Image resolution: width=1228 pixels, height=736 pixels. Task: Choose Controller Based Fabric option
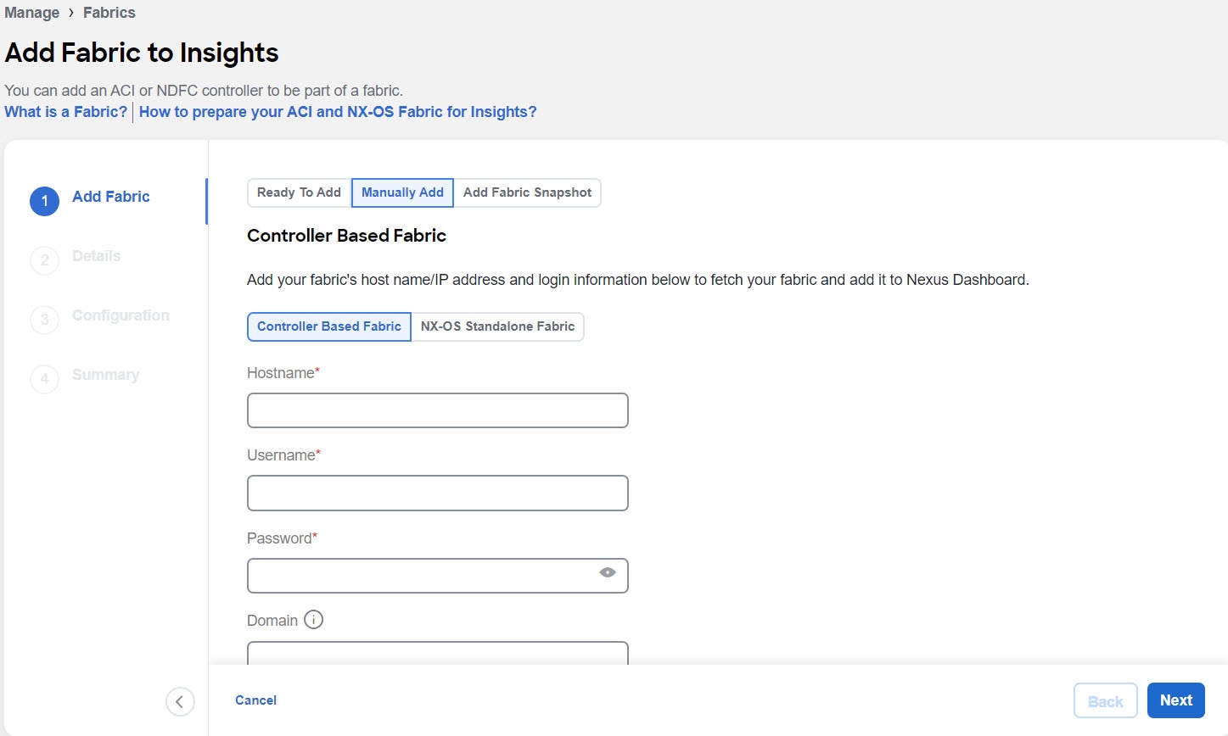[329, 326]
